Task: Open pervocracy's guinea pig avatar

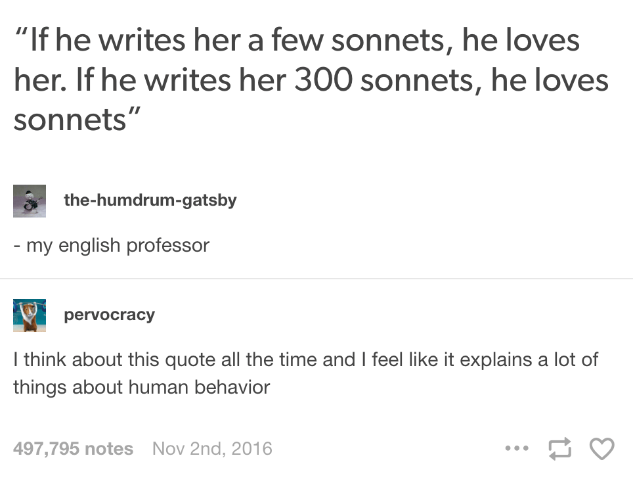Action: tap(30, 315)
